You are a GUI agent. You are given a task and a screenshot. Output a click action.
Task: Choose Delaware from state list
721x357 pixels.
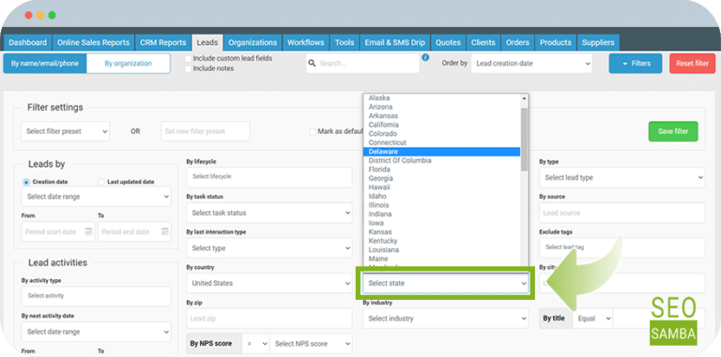[x=441, y=152]
